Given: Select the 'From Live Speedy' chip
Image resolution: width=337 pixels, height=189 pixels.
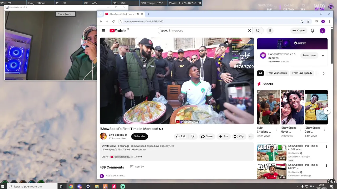Looking at the screenshot, I should [x=302, y=73].
